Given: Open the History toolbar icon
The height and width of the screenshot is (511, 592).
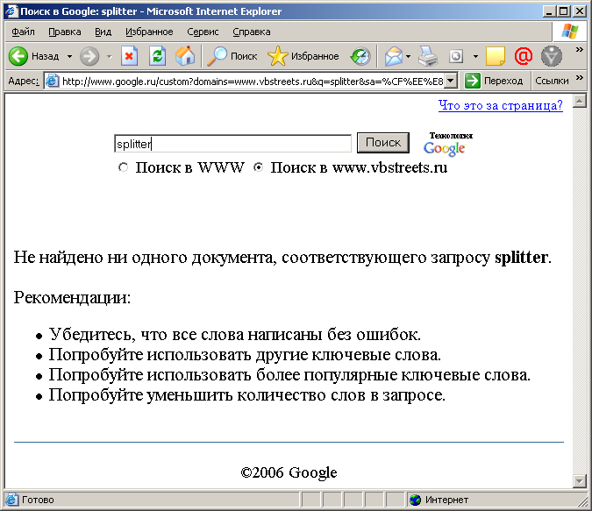Looking at the screenshot, I should point(360,56).
